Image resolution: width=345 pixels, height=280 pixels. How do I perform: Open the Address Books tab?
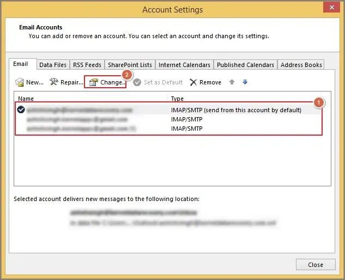[301, 65]
